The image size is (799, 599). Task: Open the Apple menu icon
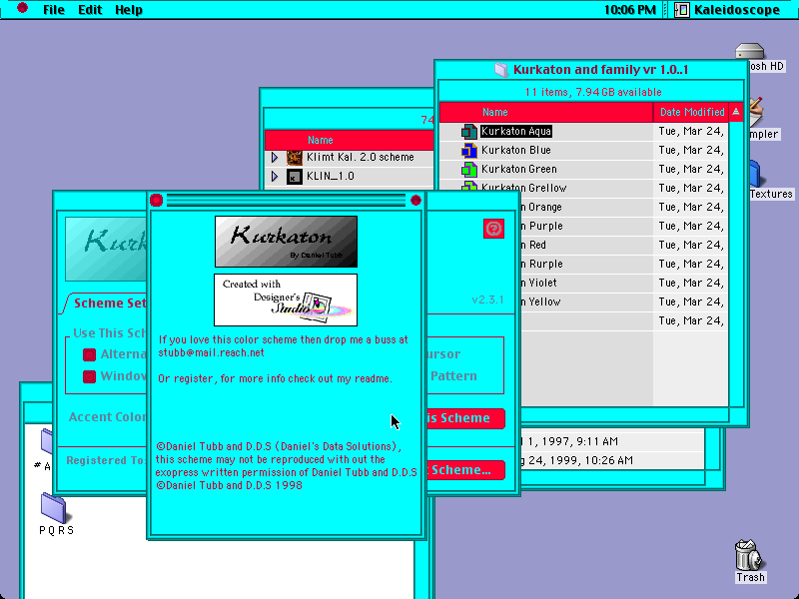[x=22, y=8]
